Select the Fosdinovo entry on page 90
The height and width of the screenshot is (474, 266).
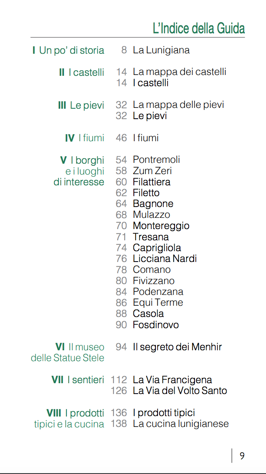coord(155,325)
